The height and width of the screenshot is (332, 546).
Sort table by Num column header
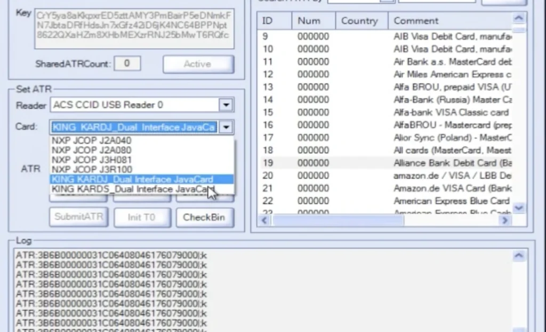click(x=314, y=21)
